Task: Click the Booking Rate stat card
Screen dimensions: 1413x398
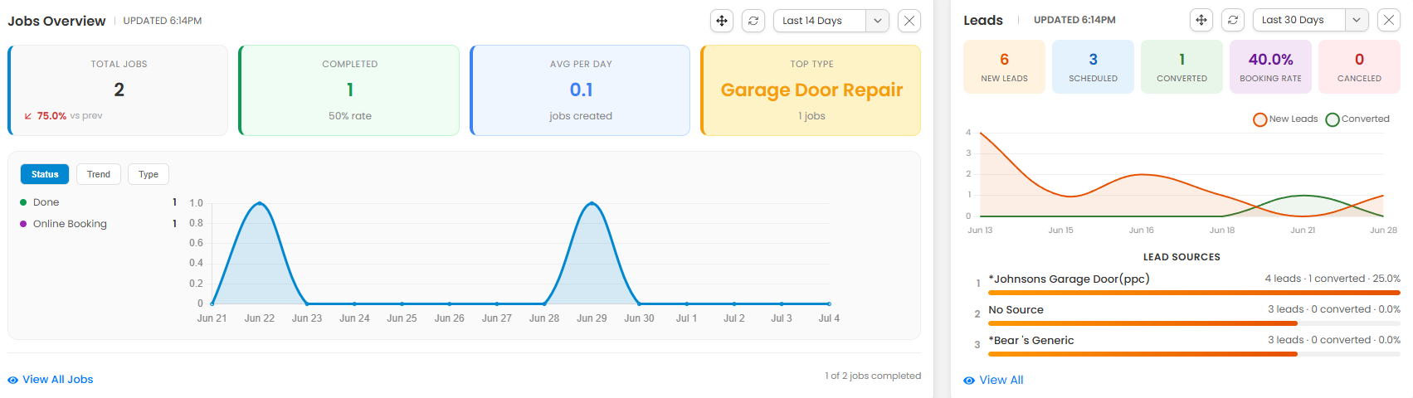Action: pos(1270,67)
